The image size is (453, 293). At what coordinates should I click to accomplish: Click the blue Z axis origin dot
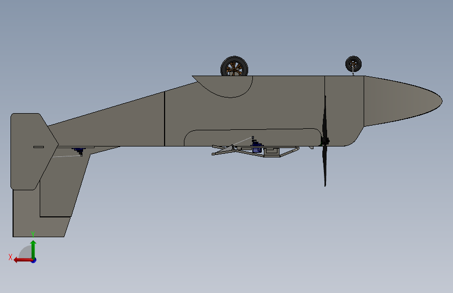coord(34,260)
